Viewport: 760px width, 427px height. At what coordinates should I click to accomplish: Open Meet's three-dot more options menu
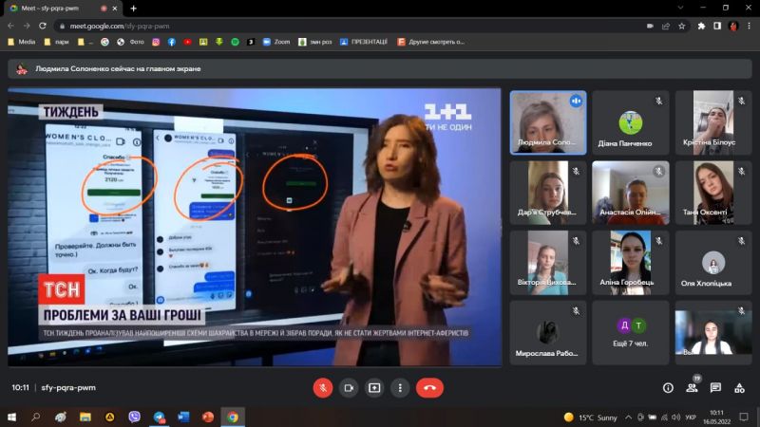pos(400,388)
